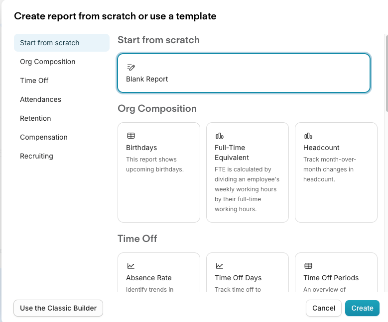Click the Time Off Periods table icon

308,266
